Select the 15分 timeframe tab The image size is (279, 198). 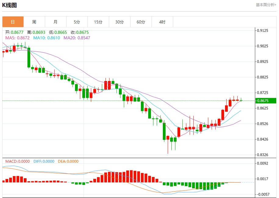(x=98, y=22)
